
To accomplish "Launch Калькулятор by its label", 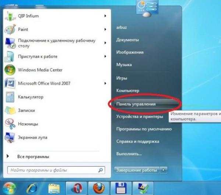I will [31, 97].
